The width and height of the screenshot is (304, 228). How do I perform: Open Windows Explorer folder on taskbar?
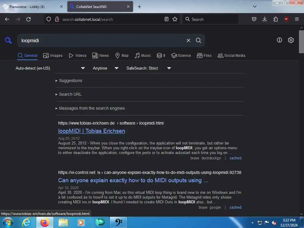point(63,223)
